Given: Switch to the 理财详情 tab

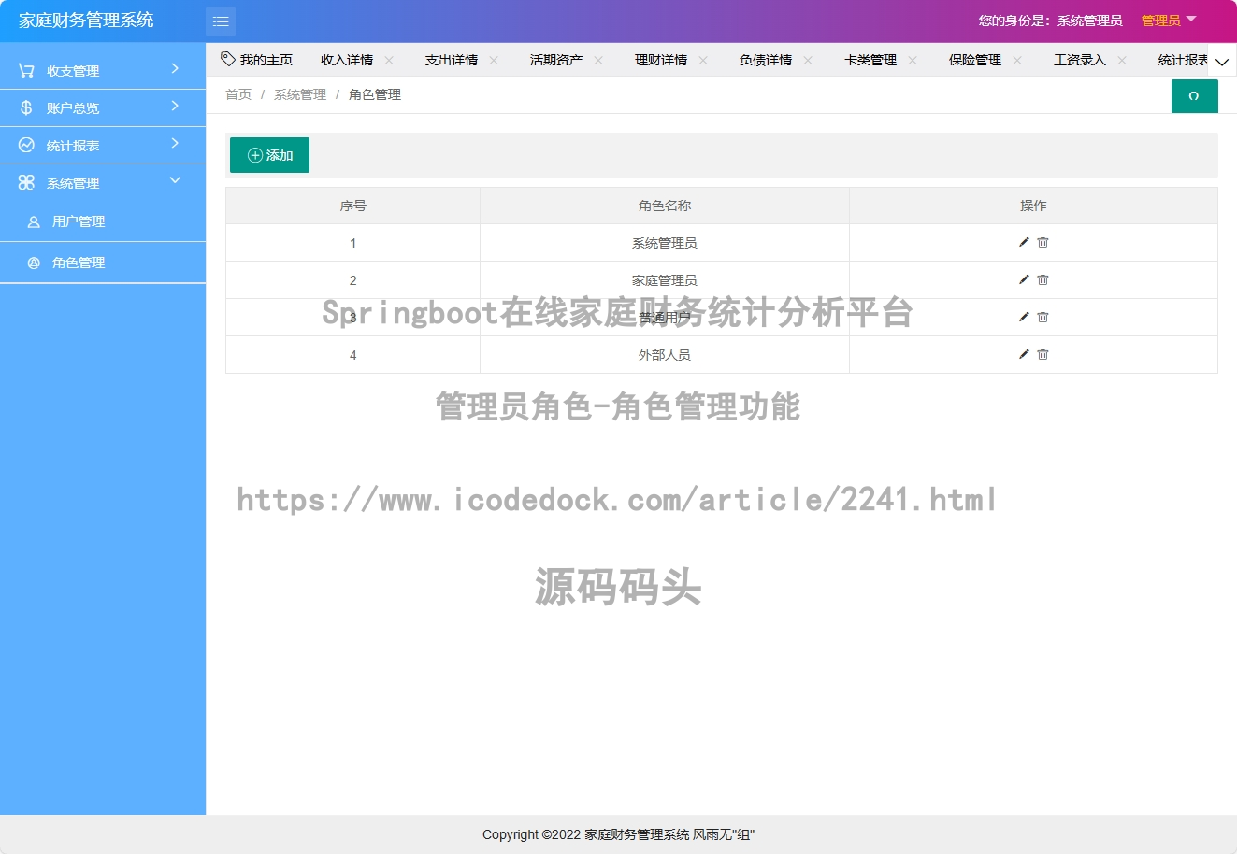Looking at the screenshot, I should pyautogui.click(x=661, y=60).
